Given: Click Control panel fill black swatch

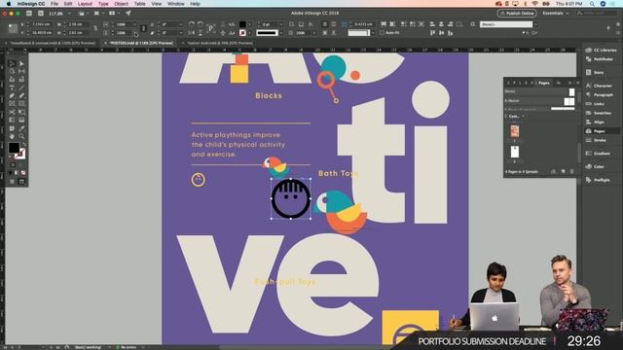Looking at the screenshot, I should tap(242, 24).
